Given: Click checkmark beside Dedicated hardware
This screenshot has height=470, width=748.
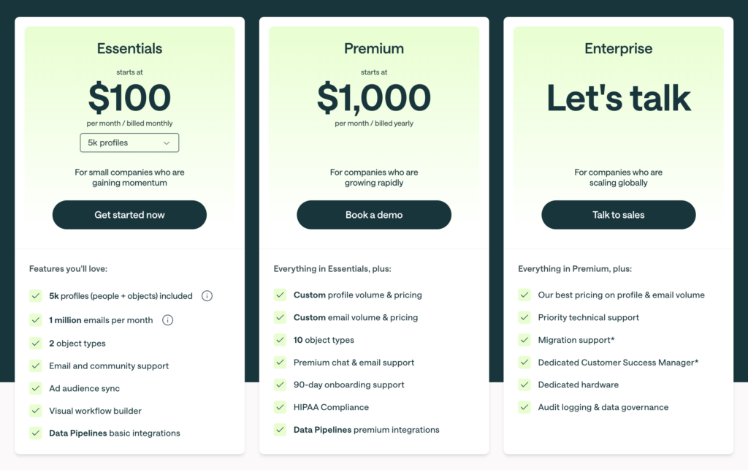Looking at the screenshot, I should pos(524,384).
